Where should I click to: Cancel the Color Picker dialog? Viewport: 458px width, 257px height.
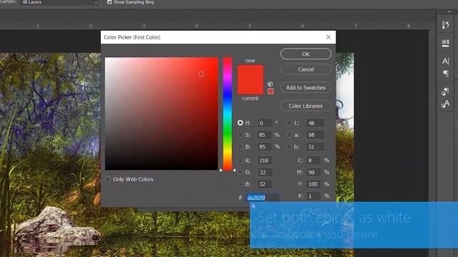[x=306, y=69]
